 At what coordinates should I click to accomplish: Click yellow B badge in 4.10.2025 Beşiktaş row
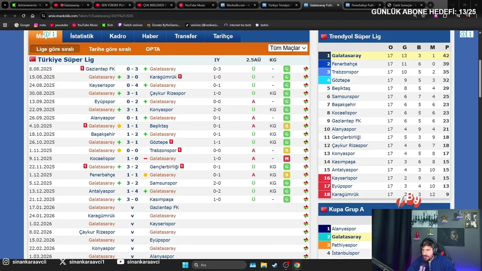pyautogui.click(x=287, y=126)
